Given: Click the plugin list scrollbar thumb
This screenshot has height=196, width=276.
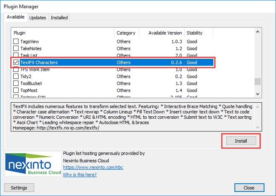Looking at the screenshot, I should point(258,81).
